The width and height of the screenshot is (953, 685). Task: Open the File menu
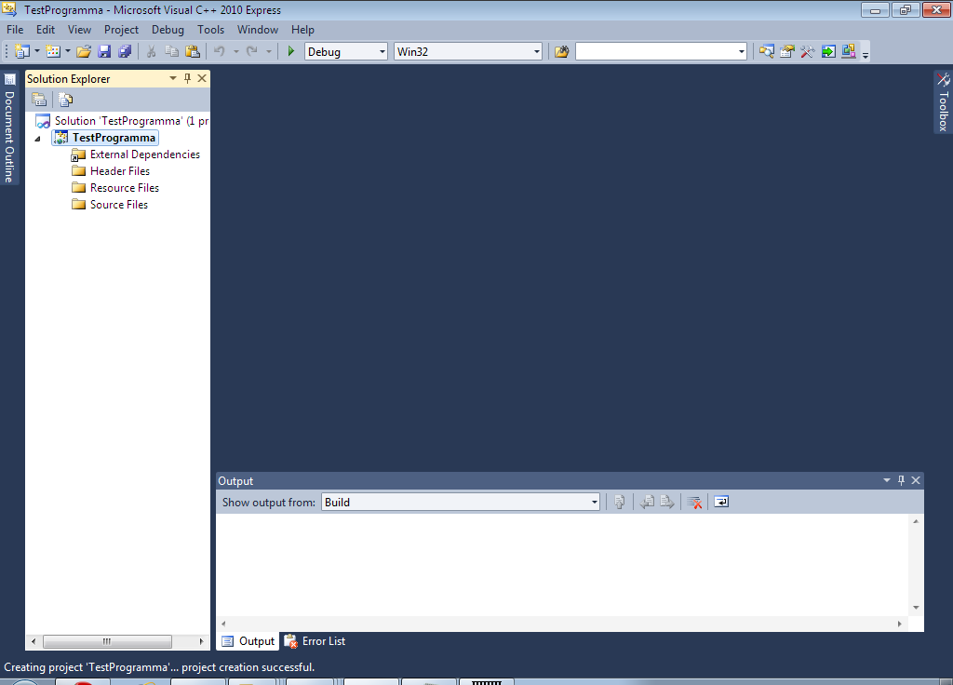pos(15,30)
